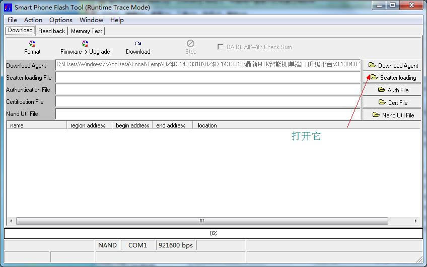427x267 pixels.
Task: Enable DA DL All With Check Sum
Action: click(x=221, y=47)
